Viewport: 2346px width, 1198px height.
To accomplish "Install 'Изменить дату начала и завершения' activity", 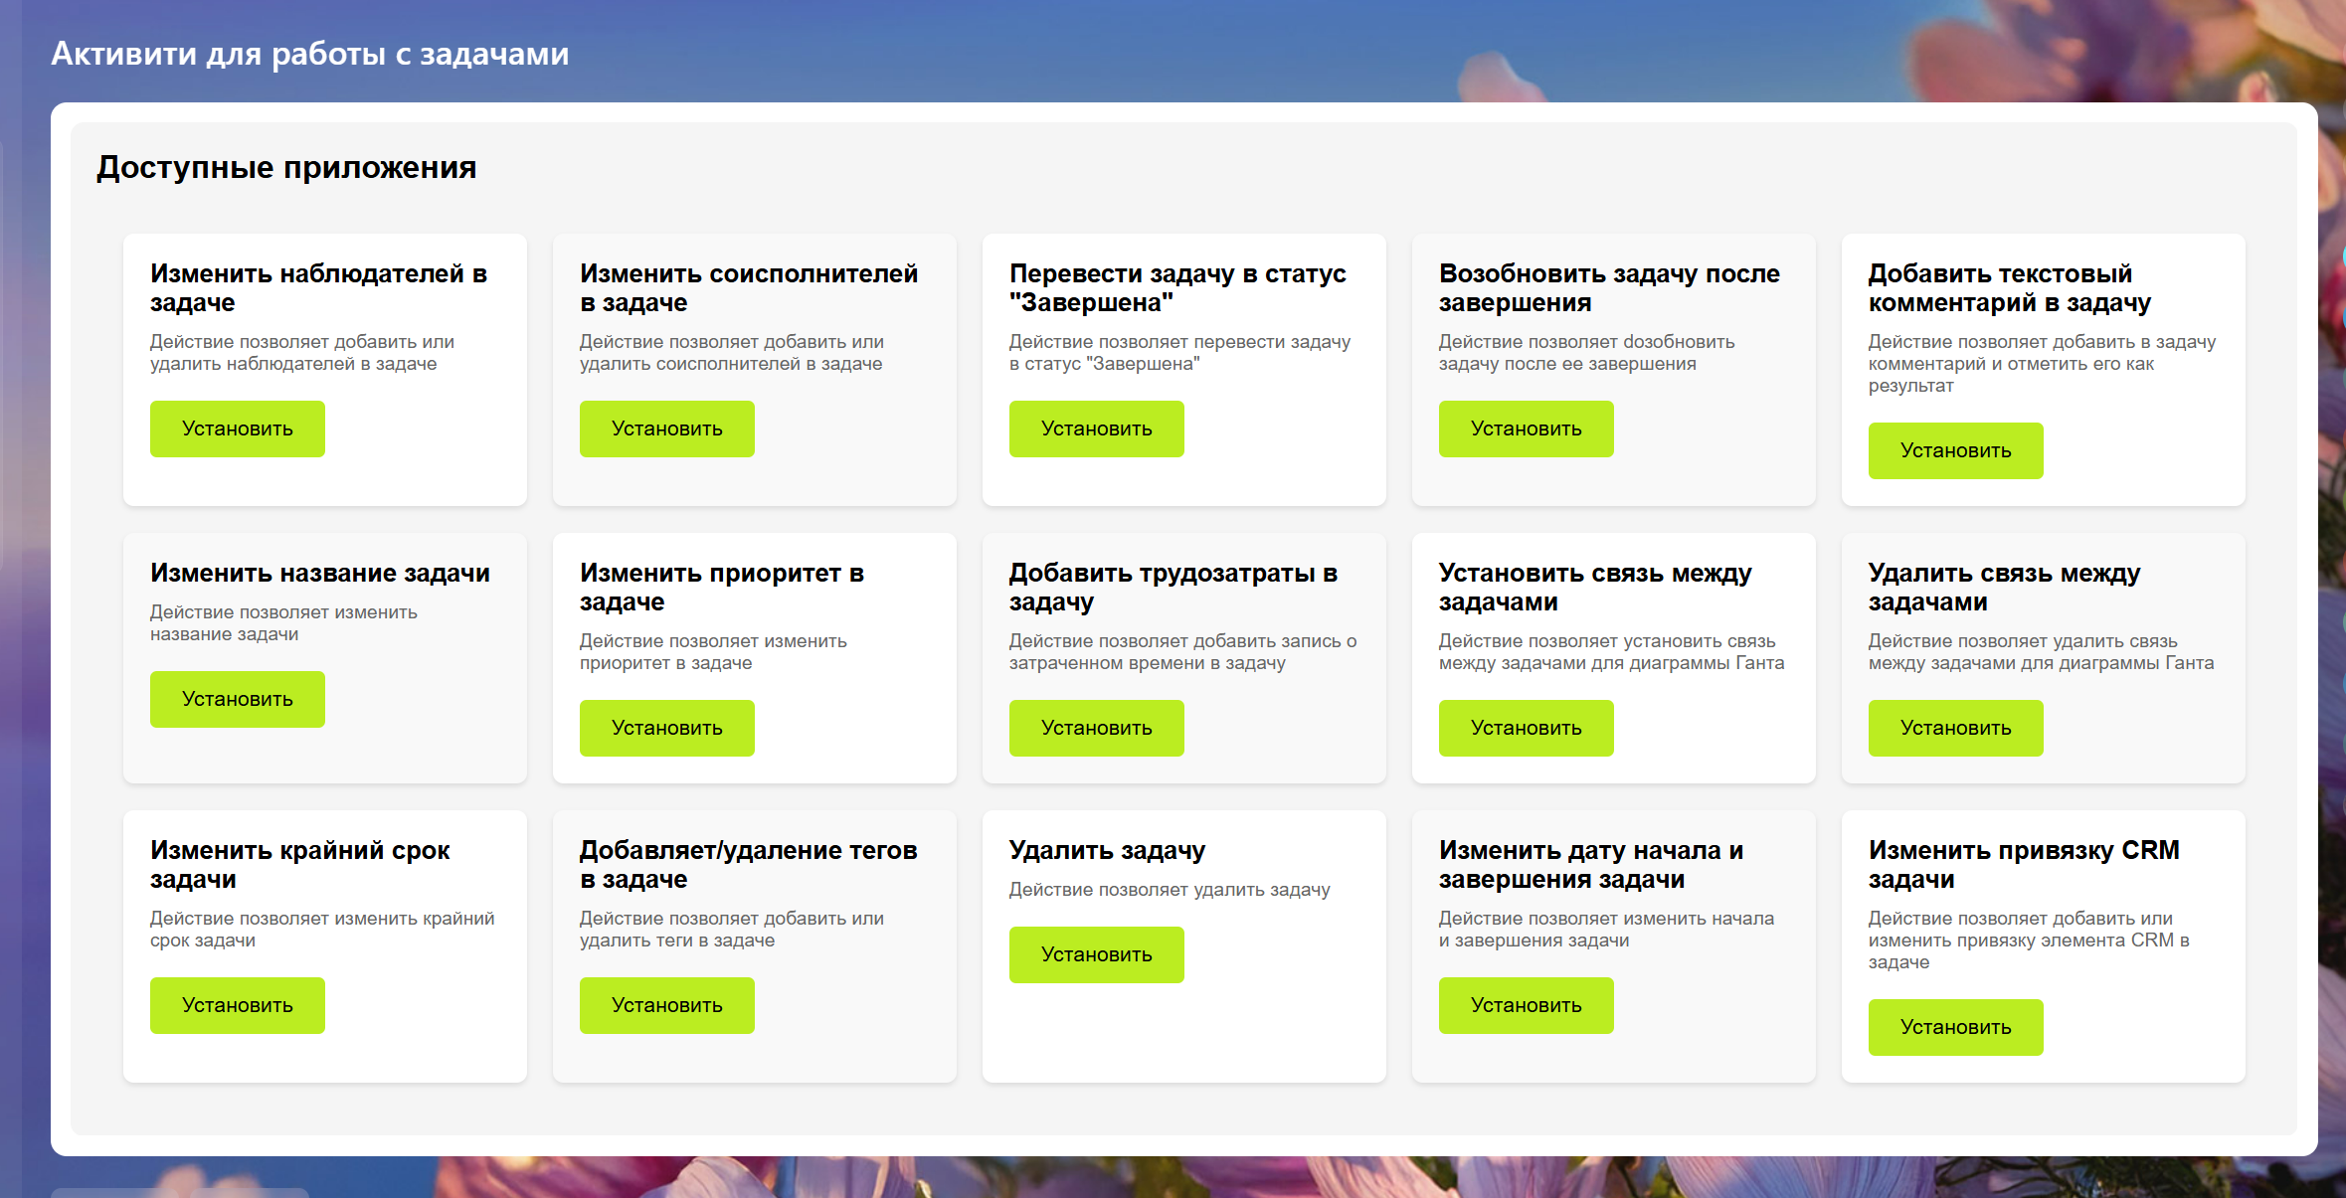I will pyautogui.click(x=1526, y=1005).
